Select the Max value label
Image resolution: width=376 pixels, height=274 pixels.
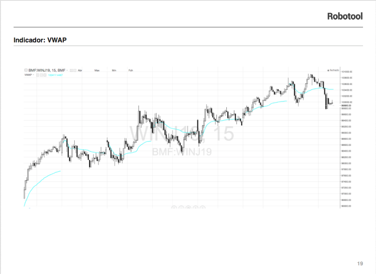pyautogui.click(x=97, y=70)
